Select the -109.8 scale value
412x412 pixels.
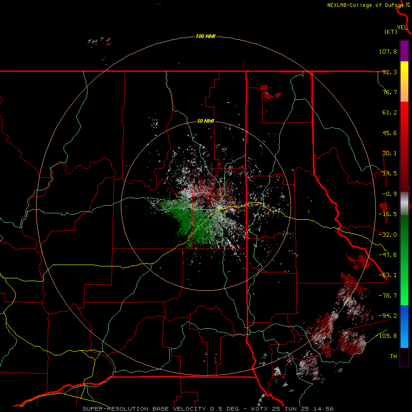386,336
